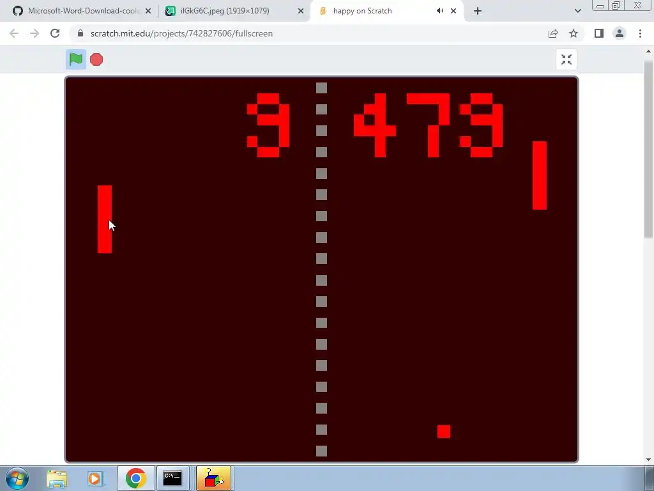Click the browser back arrow

(14, 33)
